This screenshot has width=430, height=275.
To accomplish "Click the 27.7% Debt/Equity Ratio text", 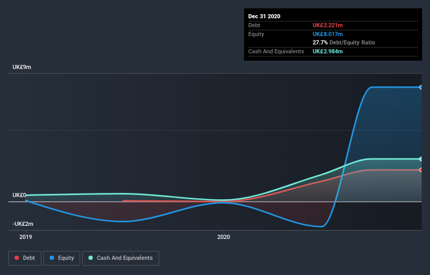I will pyautogui.click(x=344, y=42).
